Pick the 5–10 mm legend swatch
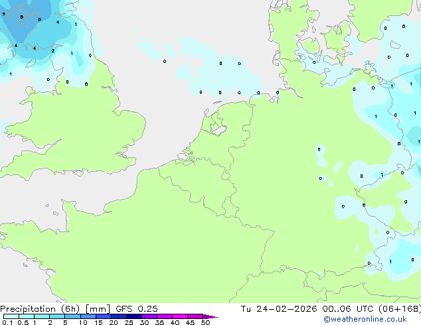Viewport: 421px width, 325px height. pyautogui.click(x=72, y=316)
